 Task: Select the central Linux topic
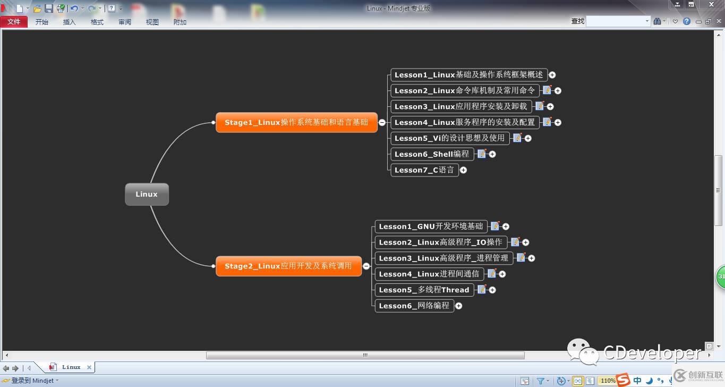click(x=147, y=194)
